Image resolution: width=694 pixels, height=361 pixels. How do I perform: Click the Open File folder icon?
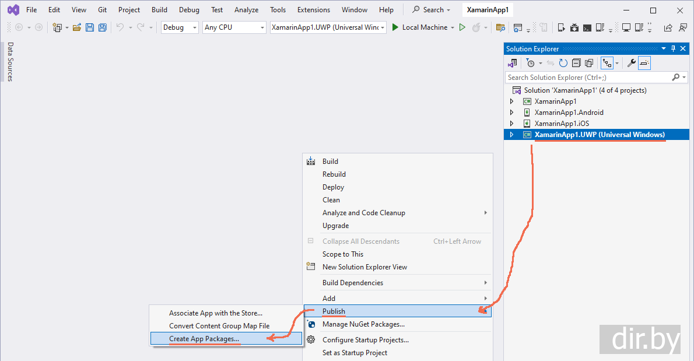tap(76, 27)
